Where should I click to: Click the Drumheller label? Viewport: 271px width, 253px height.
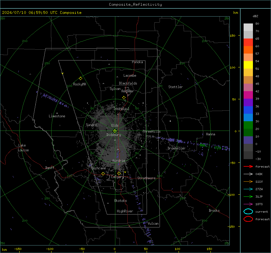[176, 148]
